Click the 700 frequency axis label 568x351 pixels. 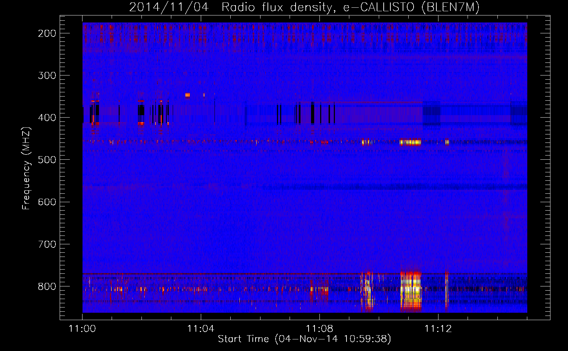47,244
